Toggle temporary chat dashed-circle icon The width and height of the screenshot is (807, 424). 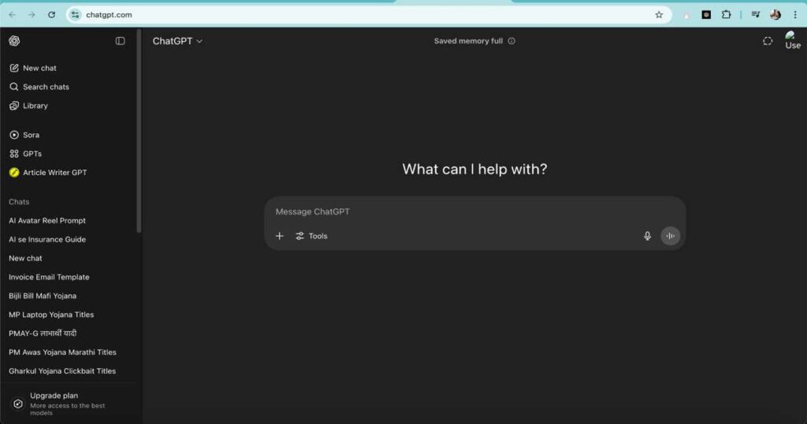coord(768,41)
